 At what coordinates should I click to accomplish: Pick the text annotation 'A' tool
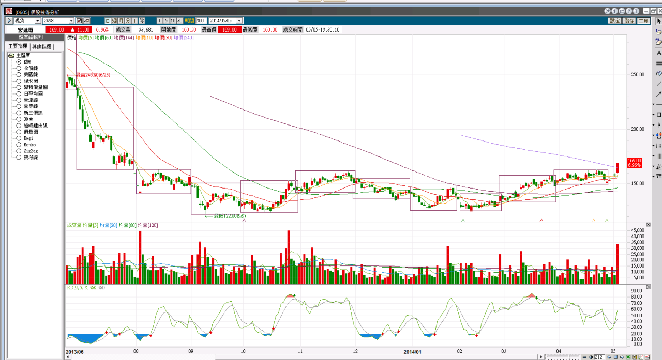658,53
